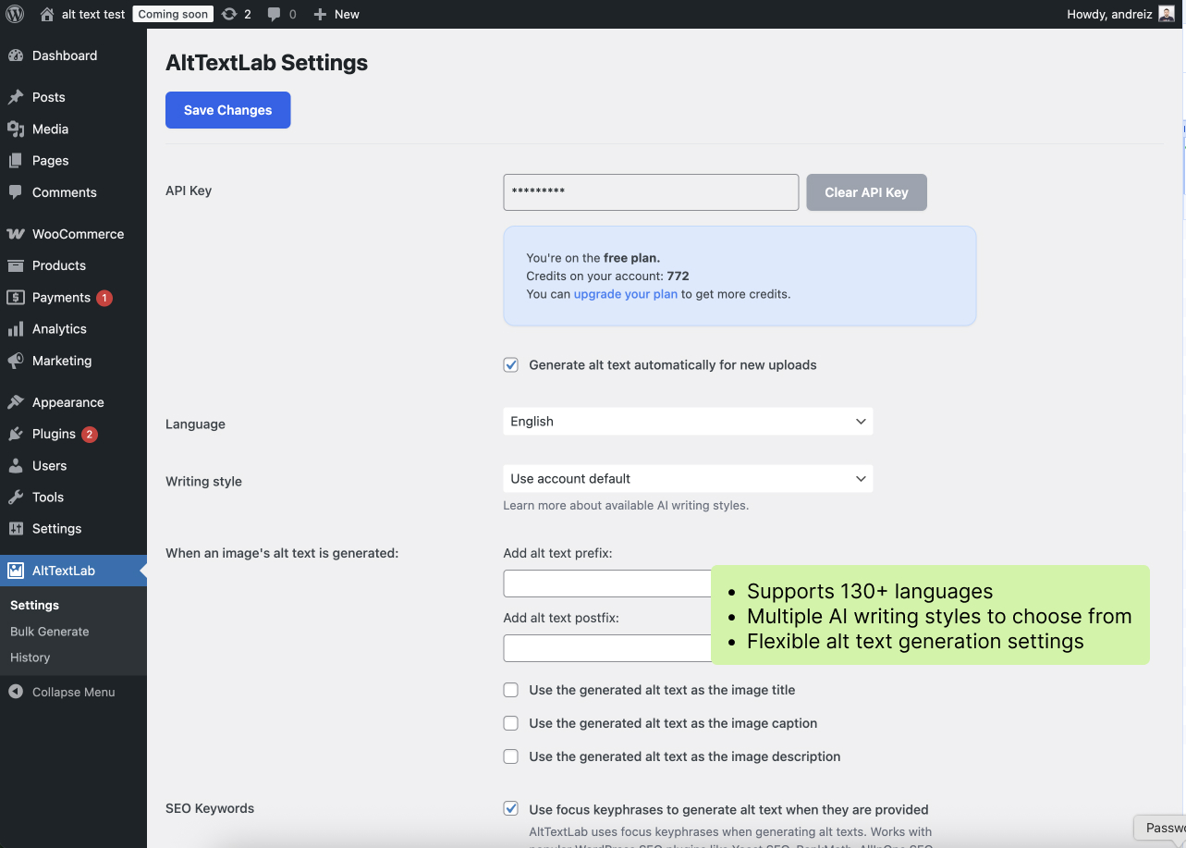Enable alt text as image description

(511, 756)
